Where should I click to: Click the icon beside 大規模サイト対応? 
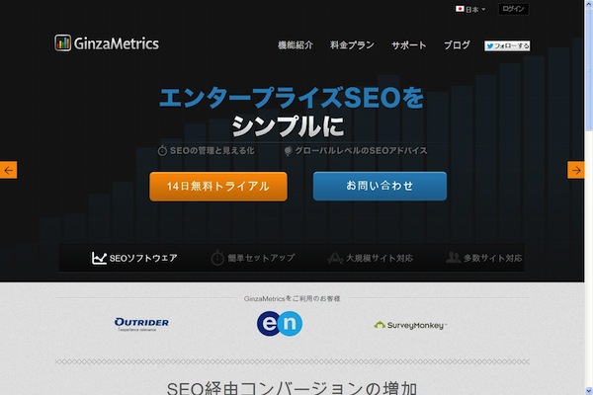pyautogui.click(x=335, y=258)
